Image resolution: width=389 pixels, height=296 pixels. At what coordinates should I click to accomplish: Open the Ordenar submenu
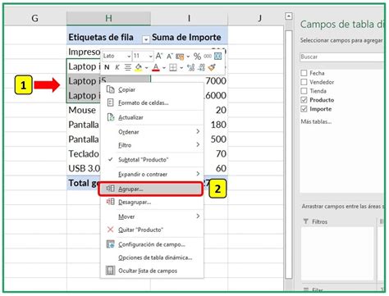click(x=152, y=132)
